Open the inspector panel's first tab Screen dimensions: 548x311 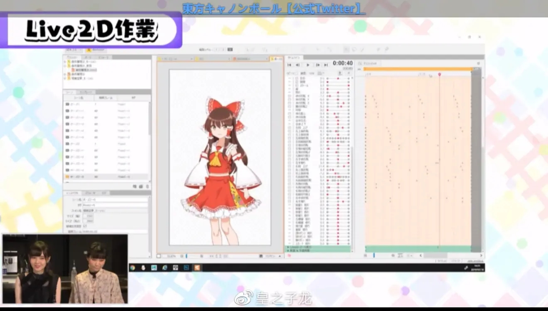click(x=72, y=193)
